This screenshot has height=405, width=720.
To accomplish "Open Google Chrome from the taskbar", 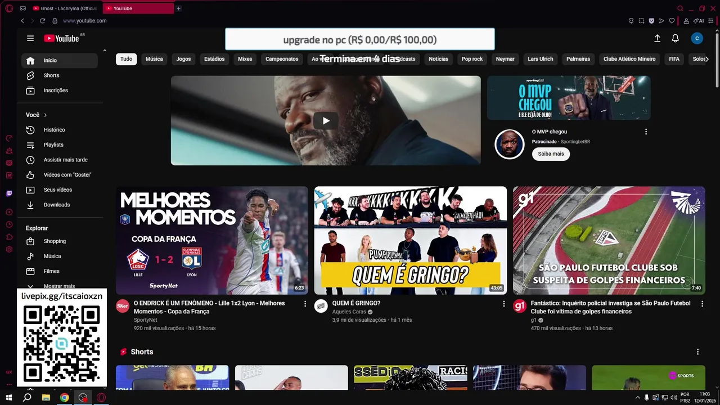I will [x=64, y=398].
